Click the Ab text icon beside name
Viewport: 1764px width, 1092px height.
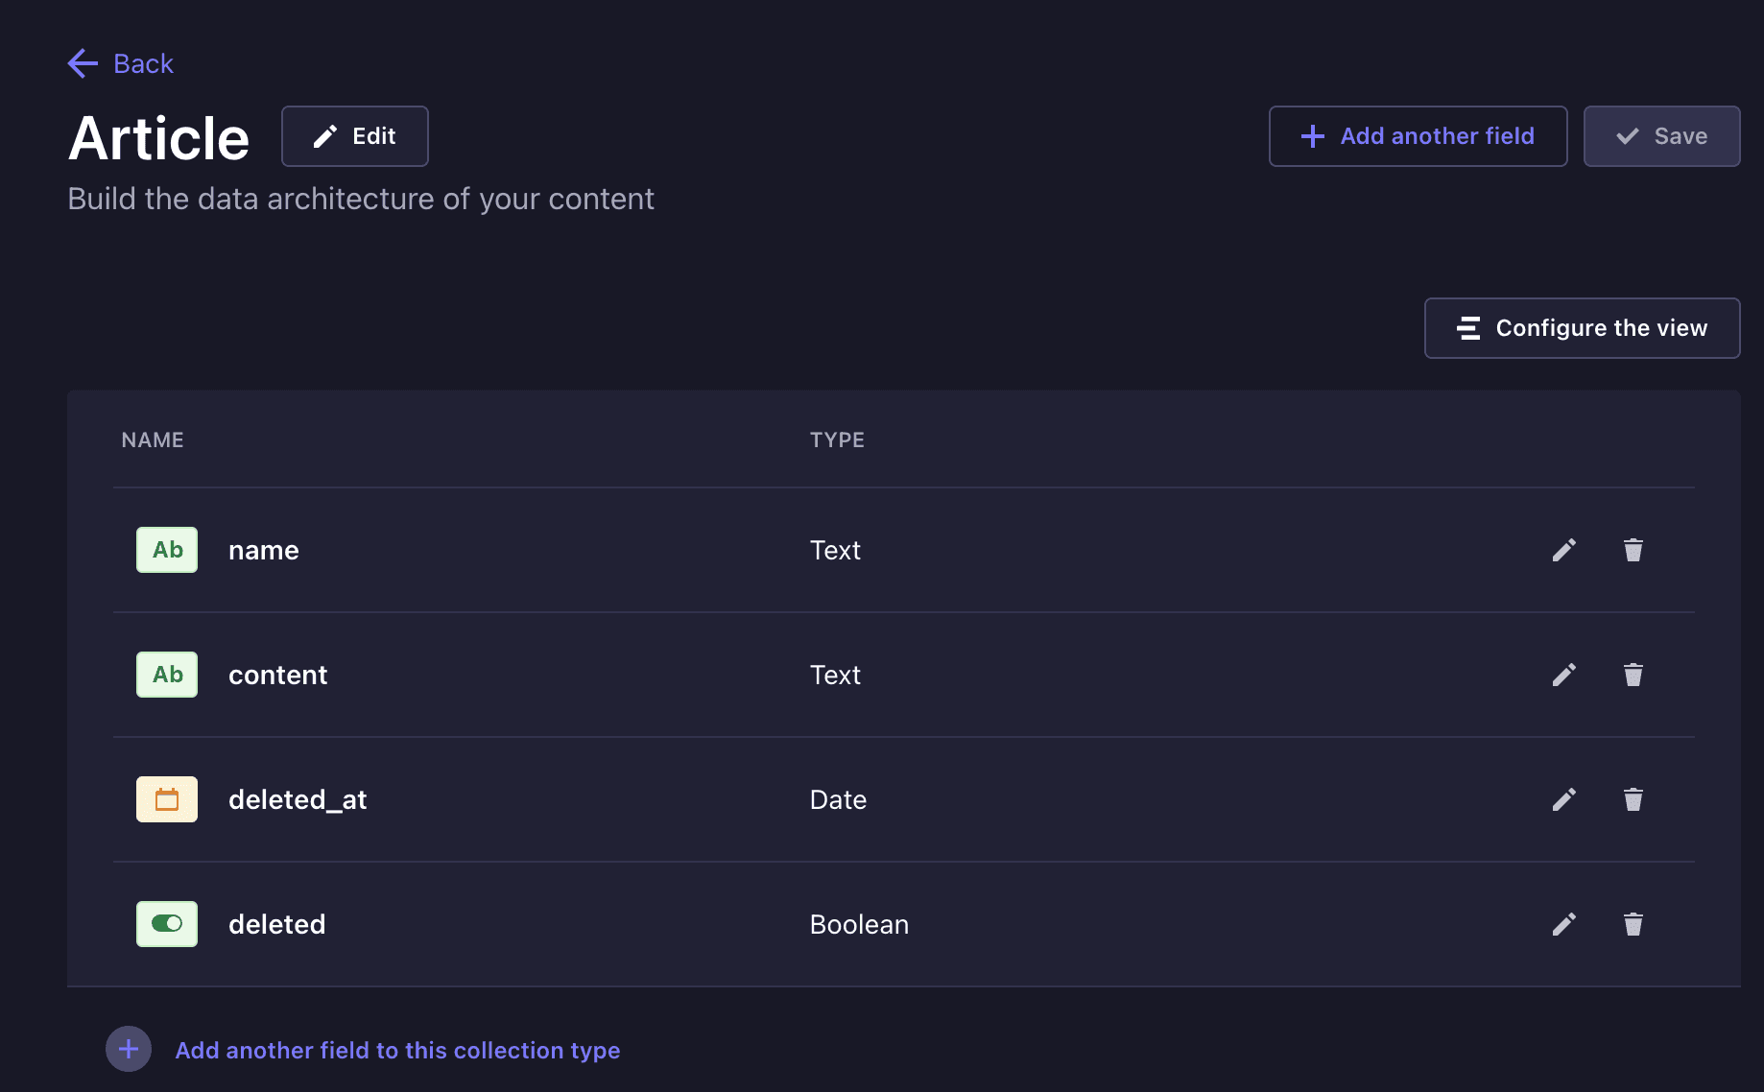coord(167,550)
